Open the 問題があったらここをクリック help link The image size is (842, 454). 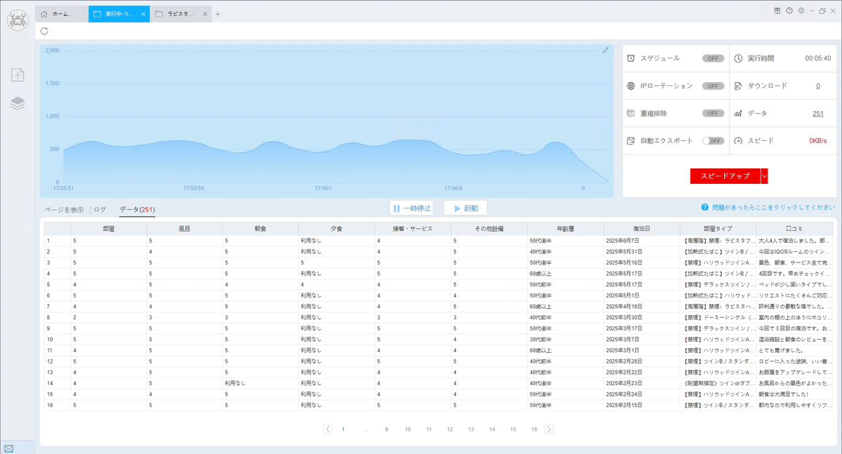point(773,208)
